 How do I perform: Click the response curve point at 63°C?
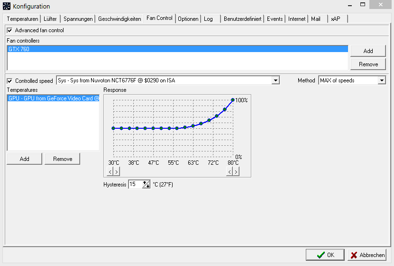[x=193, y=126]
